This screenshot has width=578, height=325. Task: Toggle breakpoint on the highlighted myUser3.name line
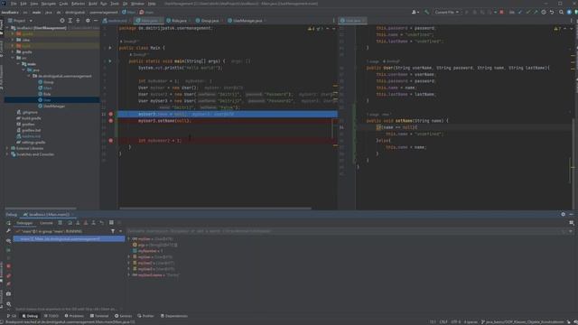pos(110,115)
